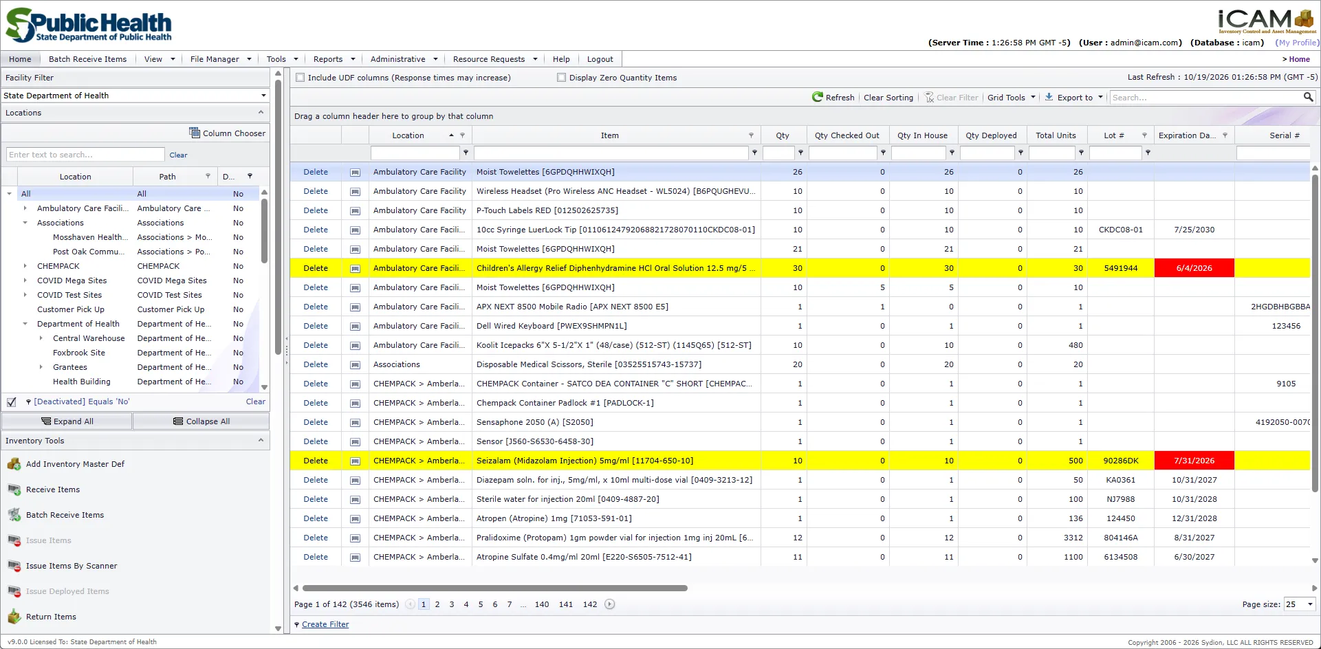Click the Logout menu item
The height and width of the screenshot is (649, 1321).
600,59
